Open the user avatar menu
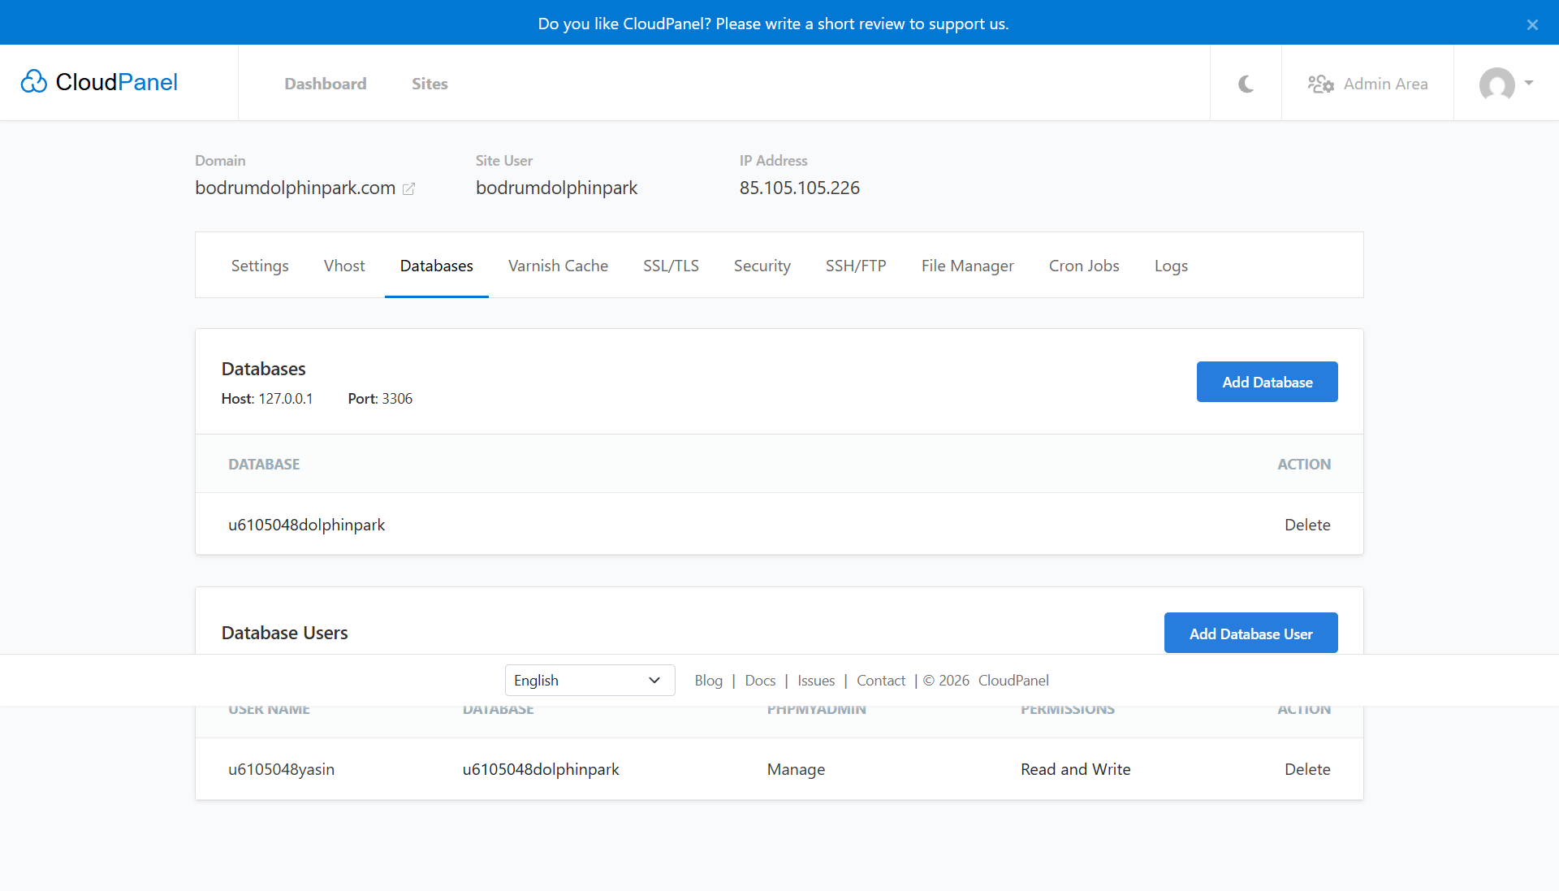 1505,84
